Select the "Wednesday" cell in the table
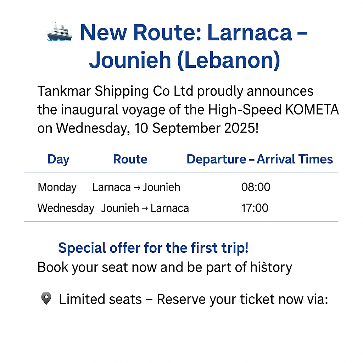The width and height of the screenshot is (363, 363). 66,208
